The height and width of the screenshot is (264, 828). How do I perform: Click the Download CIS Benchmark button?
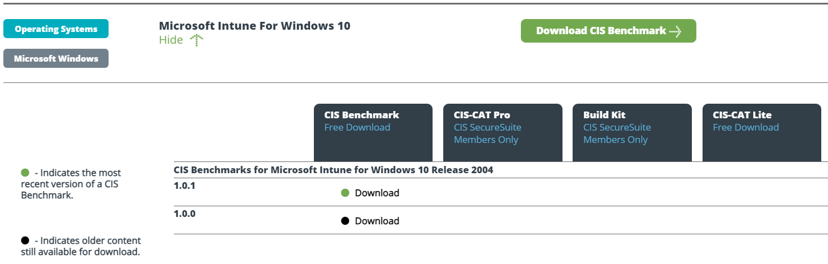click(x=609, y=31)
